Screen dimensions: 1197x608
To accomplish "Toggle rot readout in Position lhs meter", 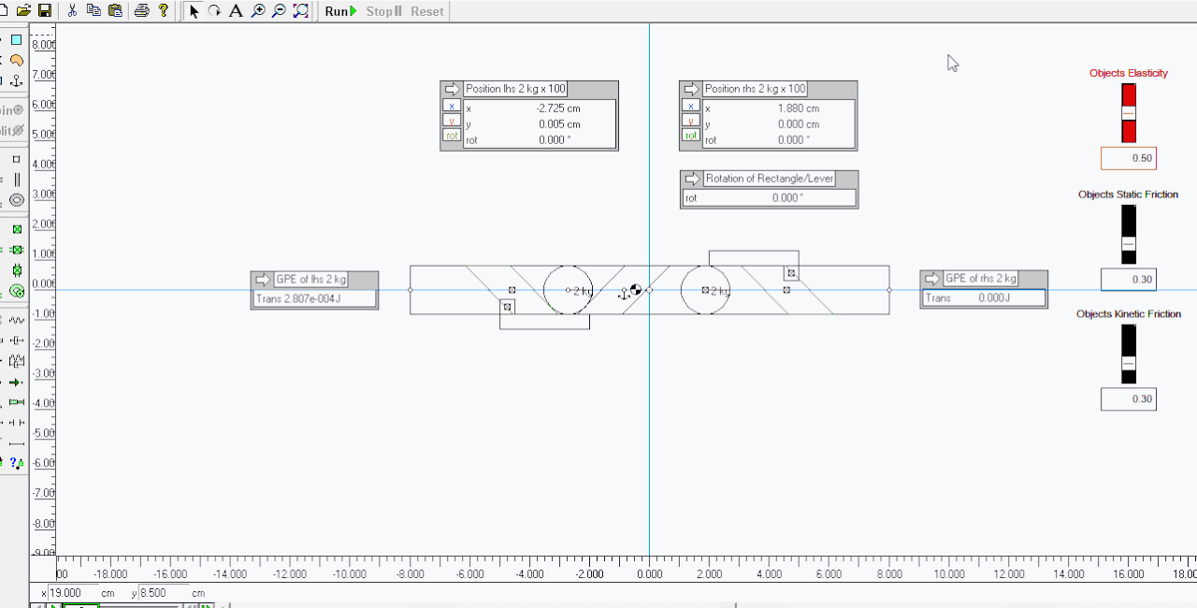I will click(x=452, y=136).
